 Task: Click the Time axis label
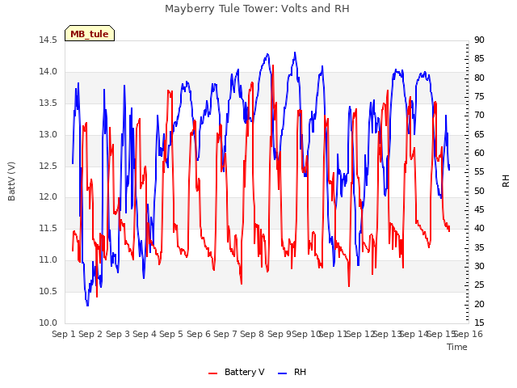(457, 347)
